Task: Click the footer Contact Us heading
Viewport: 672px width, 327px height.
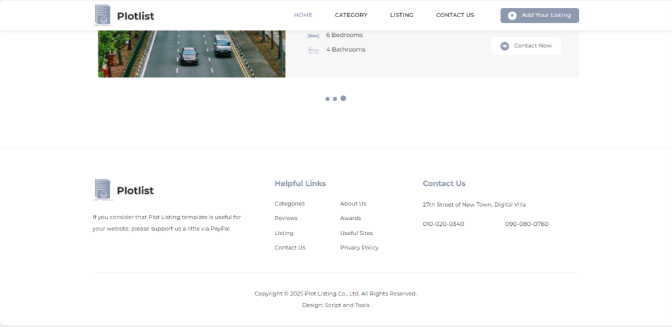Action: tap(444, 183)
